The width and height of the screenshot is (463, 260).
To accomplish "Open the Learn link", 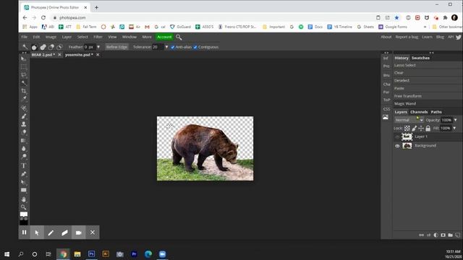I will coord(427,37).
